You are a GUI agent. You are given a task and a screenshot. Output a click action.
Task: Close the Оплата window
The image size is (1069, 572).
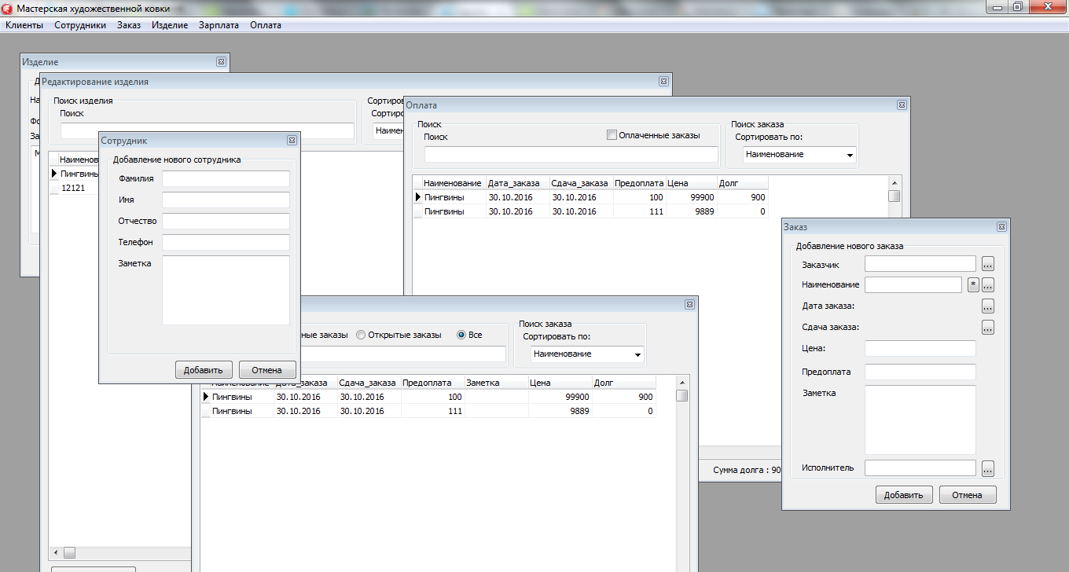tap(902, 105)
